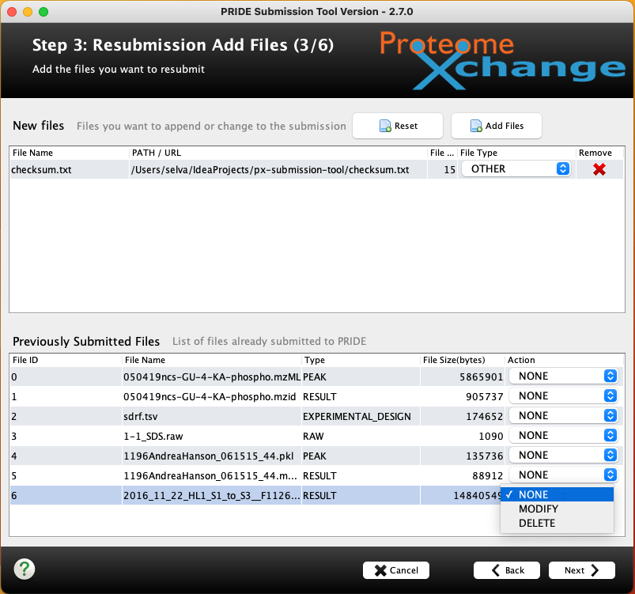Click the File Size(bytes) column header
The height and width of the screenshot is (594, 635).
click(463, 360)
